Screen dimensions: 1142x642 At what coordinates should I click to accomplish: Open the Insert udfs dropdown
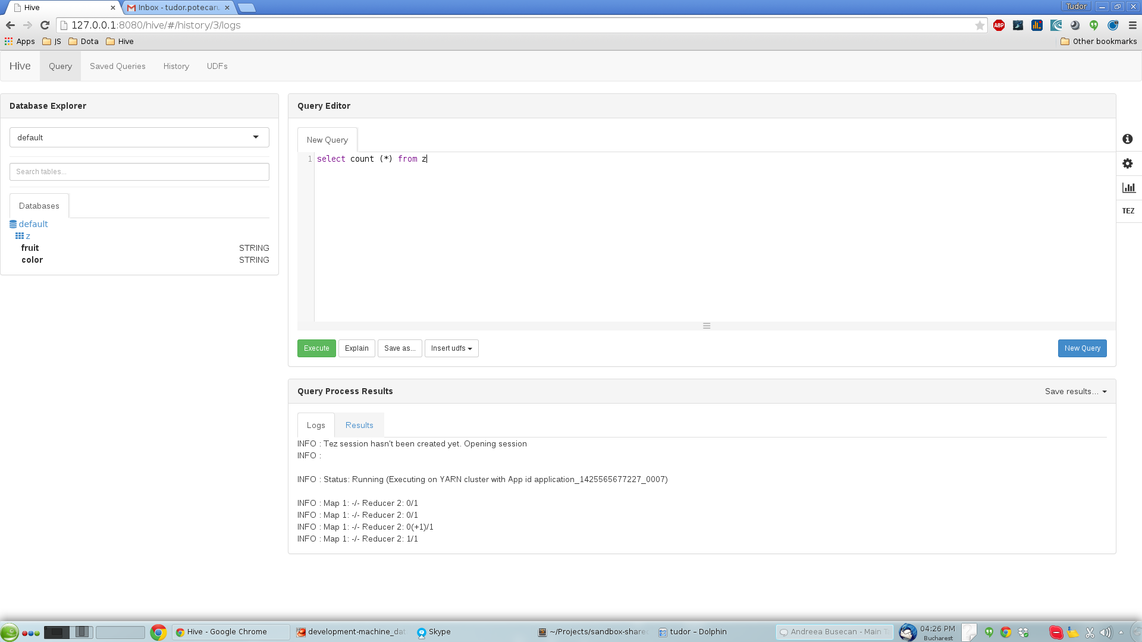(x=451, y=348)
